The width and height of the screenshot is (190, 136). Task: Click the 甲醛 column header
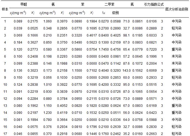[x=24, y=5]
